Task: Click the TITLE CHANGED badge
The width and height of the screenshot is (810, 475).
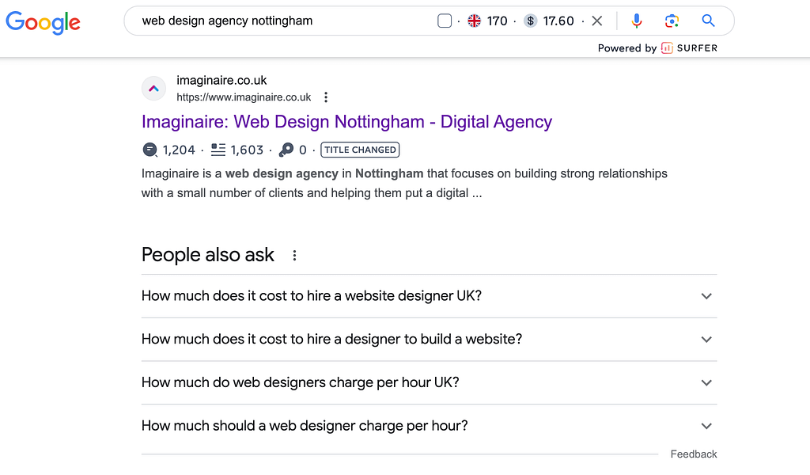Action: (x=360, y=150)
